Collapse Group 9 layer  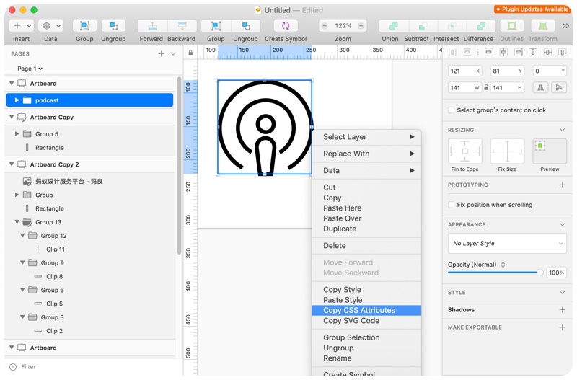click(x=22, y=263)
